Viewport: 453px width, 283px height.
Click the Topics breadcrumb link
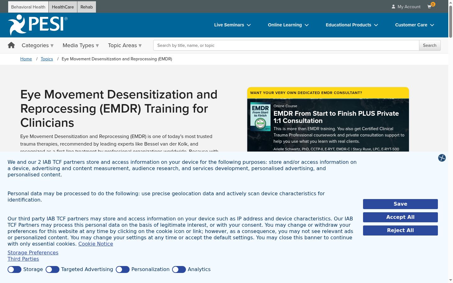pos(47,59)
